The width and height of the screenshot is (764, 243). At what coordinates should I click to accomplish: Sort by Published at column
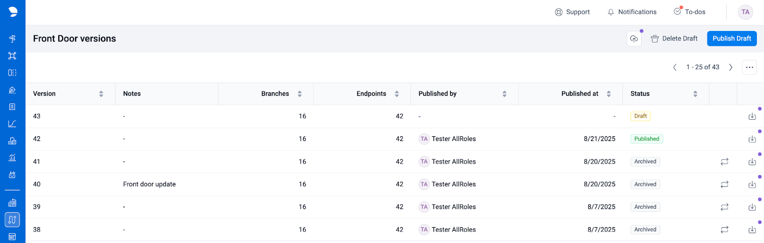pyautogui.click(x=608, y=94)
